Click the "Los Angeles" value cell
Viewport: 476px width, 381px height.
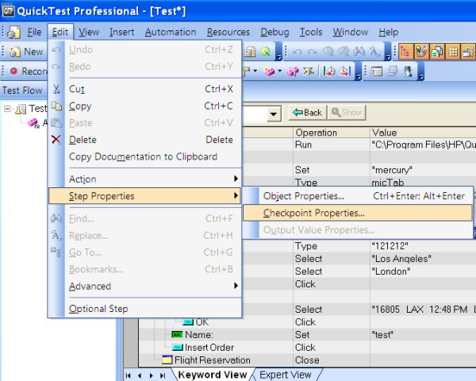[423, 259]
